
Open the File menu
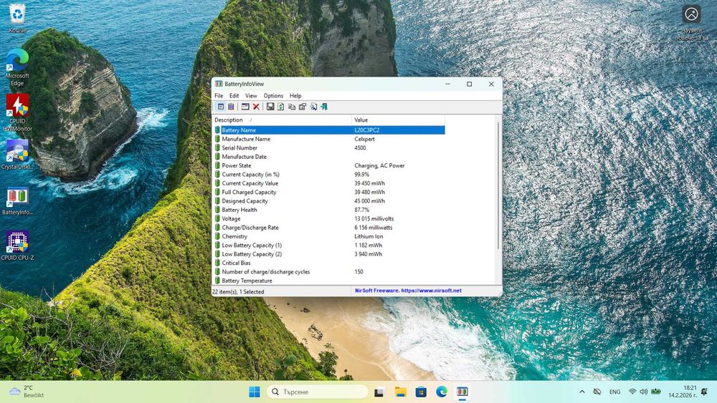pyautogui.click(x=219, y=96)
